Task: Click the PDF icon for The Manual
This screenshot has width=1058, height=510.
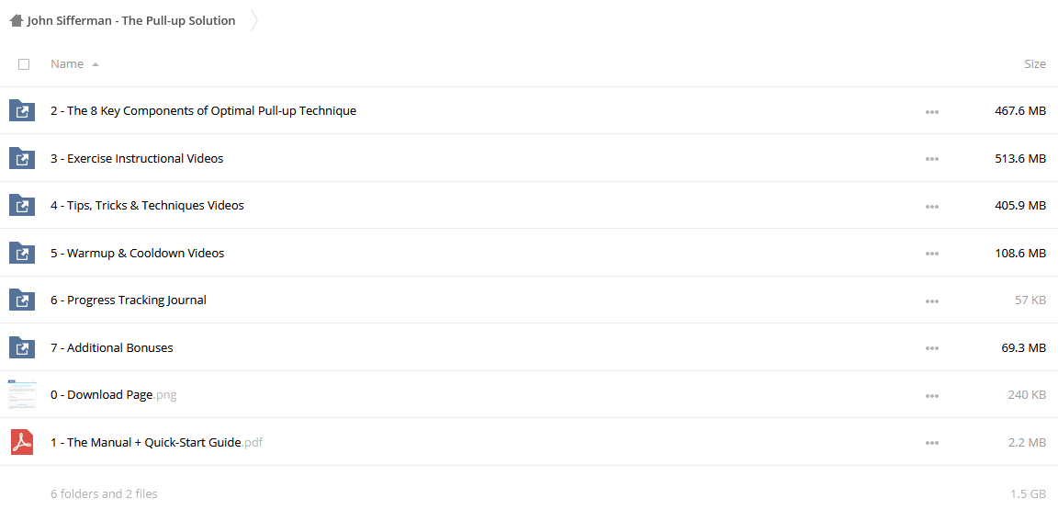Action: (x=22, y=442)
